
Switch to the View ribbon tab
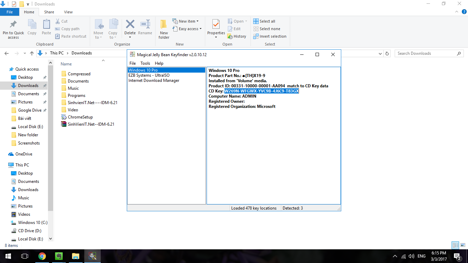click(68, 12)
